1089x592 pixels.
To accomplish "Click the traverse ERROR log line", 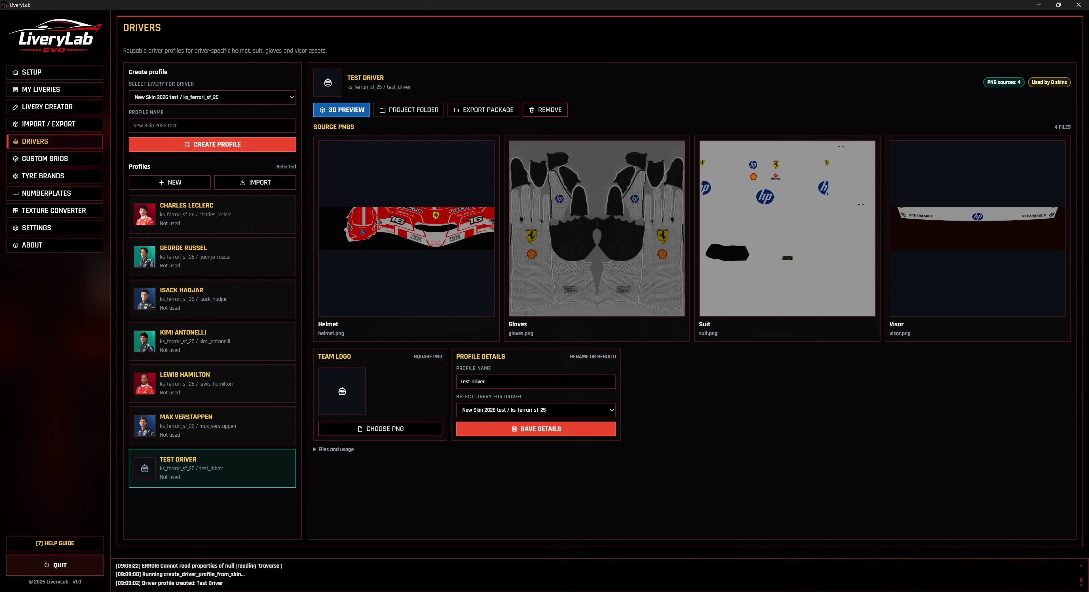I will click(199, 566).
